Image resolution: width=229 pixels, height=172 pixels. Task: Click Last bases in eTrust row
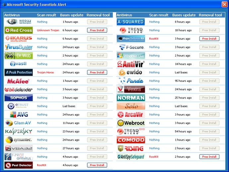pyautogui.click(x=69, y=106)
